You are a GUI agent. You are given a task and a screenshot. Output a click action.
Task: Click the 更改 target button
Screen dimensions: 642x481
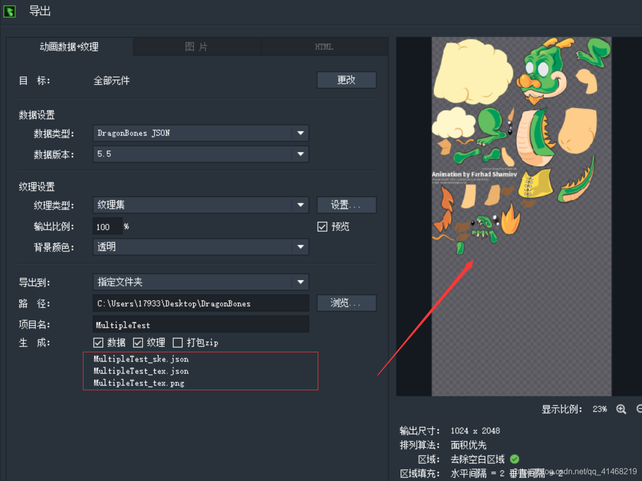pyautogui.click(x=347, y=80)
